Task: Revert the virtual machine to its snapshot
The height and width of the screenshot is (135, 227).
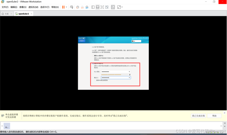Action: tap(82, 7)
